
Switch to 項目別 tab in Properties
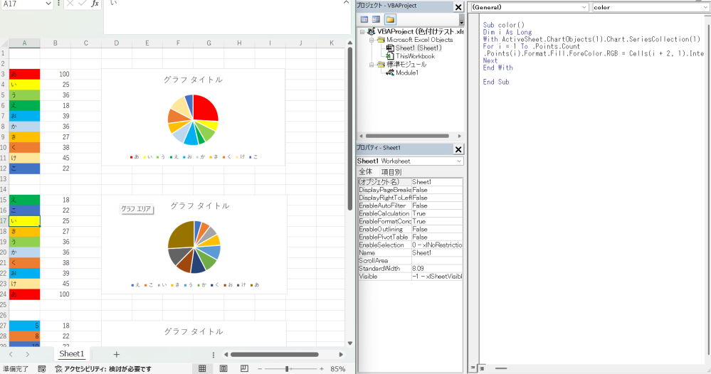(391, 171)
